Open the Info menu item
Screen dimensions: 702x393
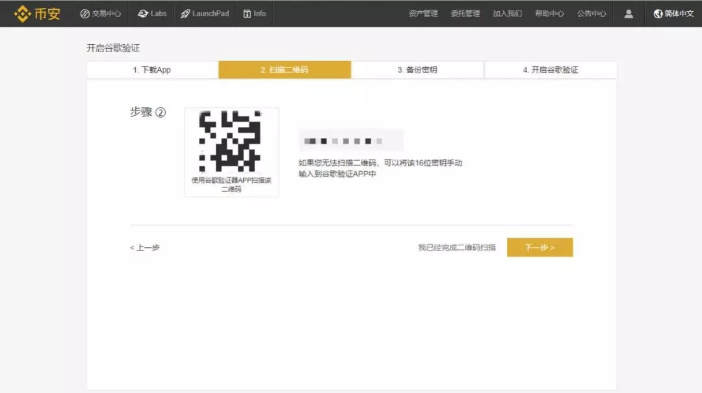[x=254, y=14]
